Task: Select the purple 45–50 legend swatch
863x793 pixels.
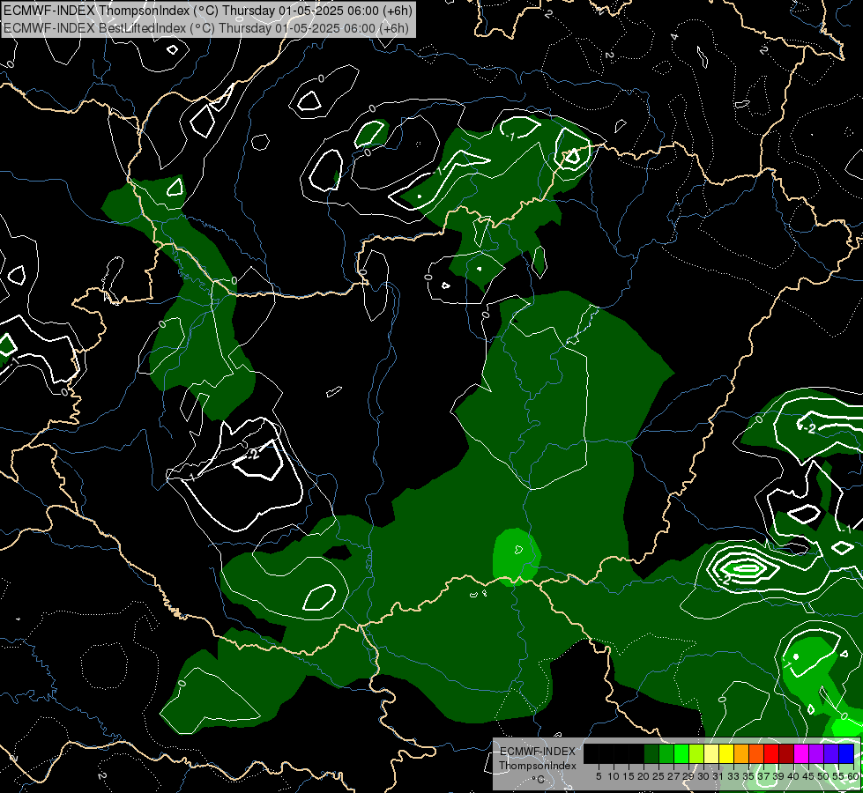Action: [815, 753]
